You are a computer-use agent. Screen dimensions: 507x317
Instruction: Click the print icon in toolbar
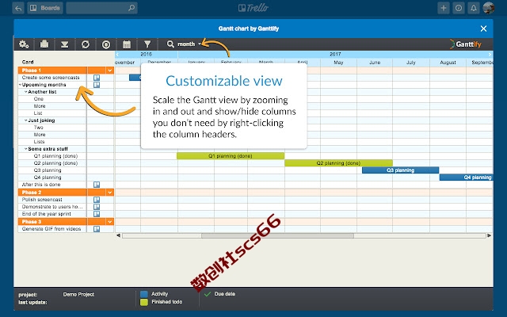[x=44, y=44]
